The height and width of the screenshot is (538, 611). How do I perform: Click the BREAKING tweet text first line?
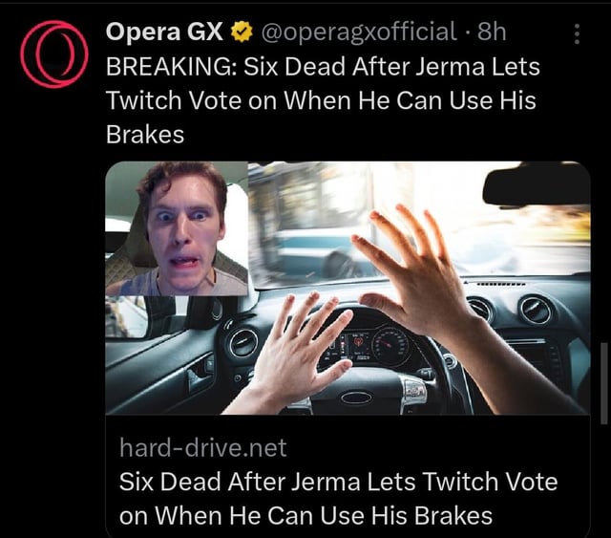(323, 67)
